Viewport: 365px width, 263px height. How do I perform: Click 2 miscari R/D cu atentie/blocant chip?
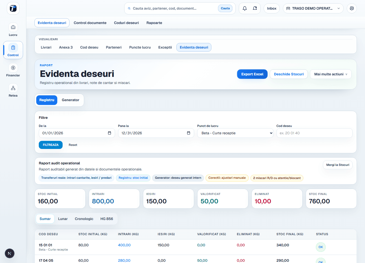click(277, 178)
